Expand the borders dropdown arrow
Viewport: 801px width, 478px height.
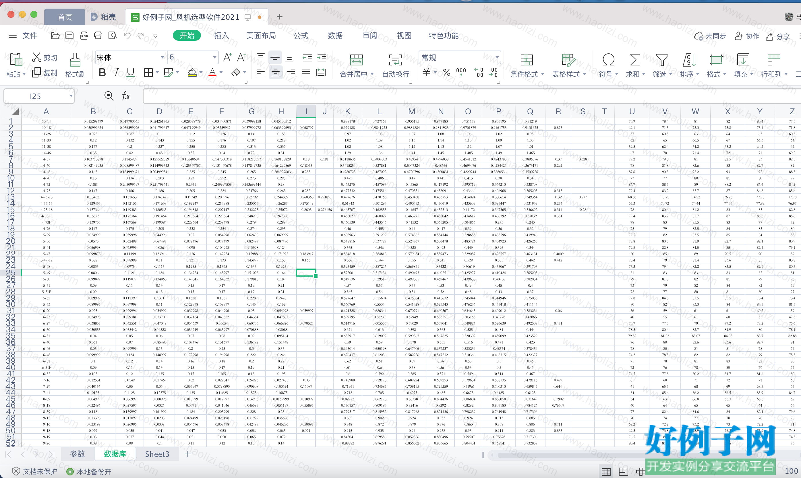pyautogui.click(x=157, y=73)
